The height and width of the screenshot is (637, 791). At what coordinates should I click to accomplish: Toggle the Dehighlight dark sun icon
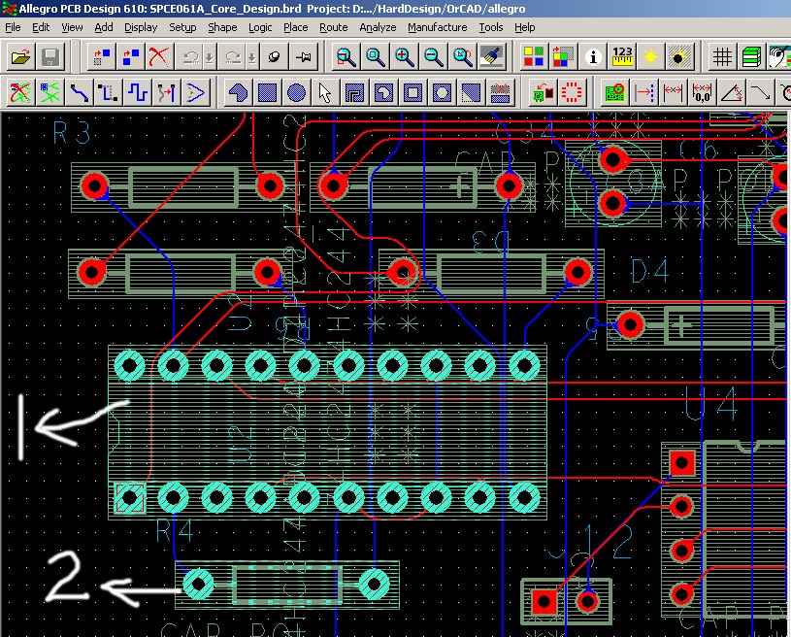(680, 57)
